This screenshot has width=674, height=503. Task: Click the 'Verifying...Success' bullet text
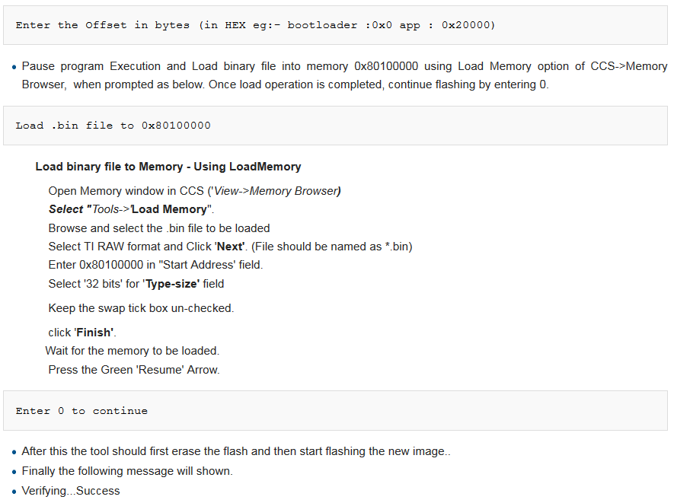(71, 491)
